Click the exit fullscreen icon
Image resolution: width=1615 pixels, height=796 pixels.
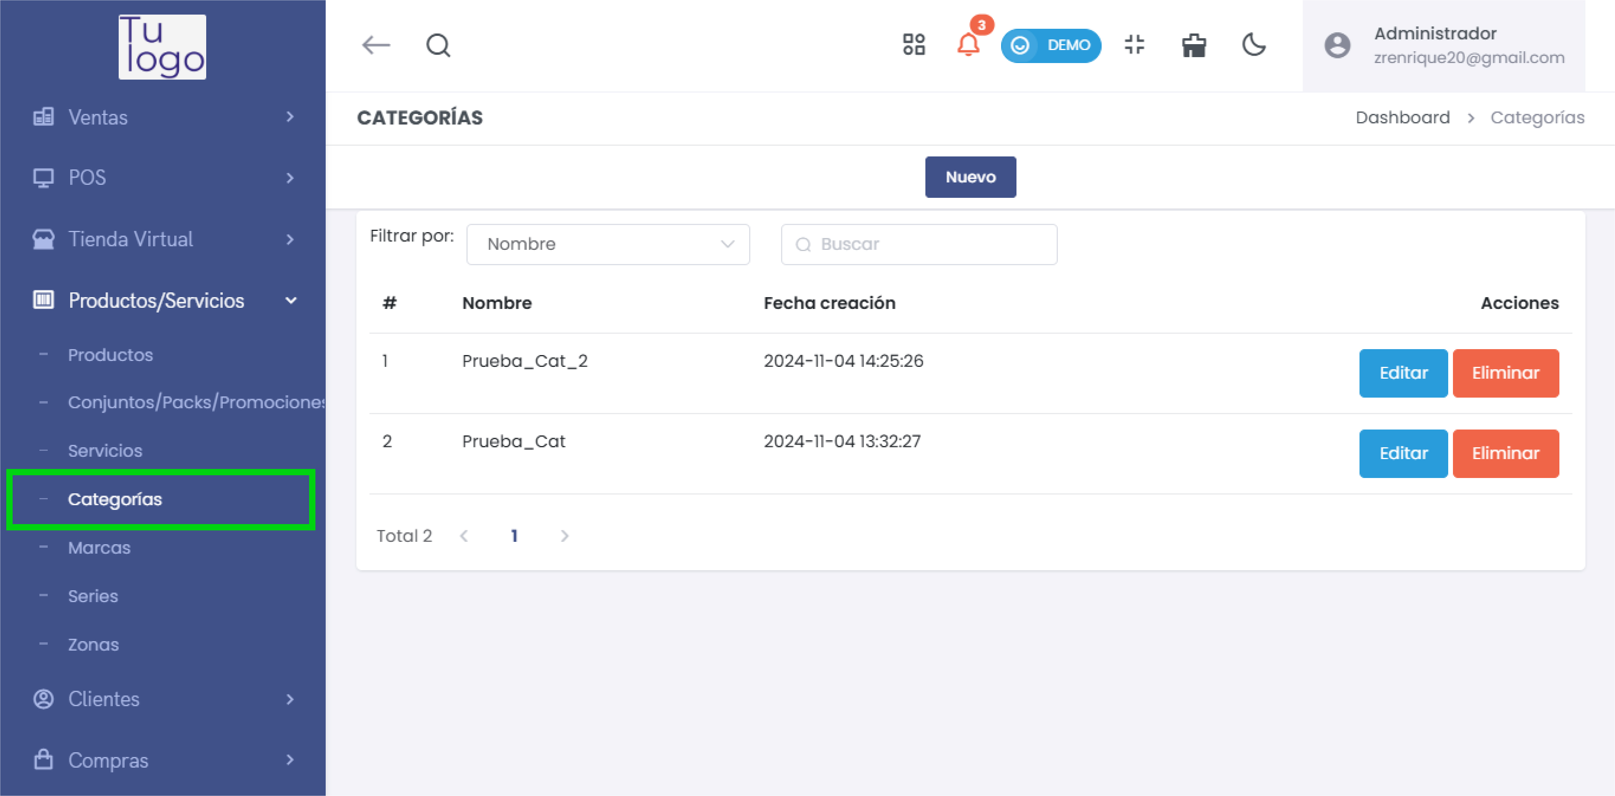point(1134,45)
